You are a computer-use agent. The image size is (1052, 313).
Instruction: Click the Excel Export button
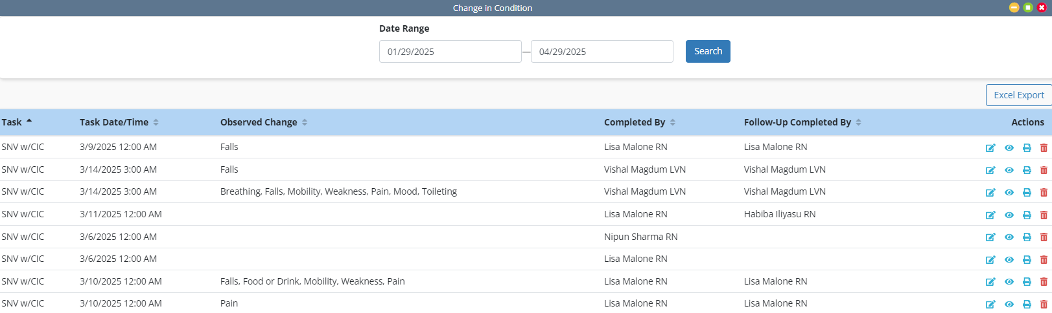click(1018, 95)
